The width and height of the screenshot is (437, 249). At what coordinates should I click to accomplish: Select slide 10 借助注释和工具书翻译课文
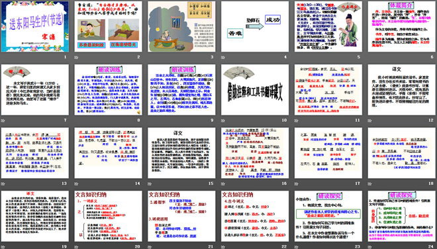pos(255,90)
